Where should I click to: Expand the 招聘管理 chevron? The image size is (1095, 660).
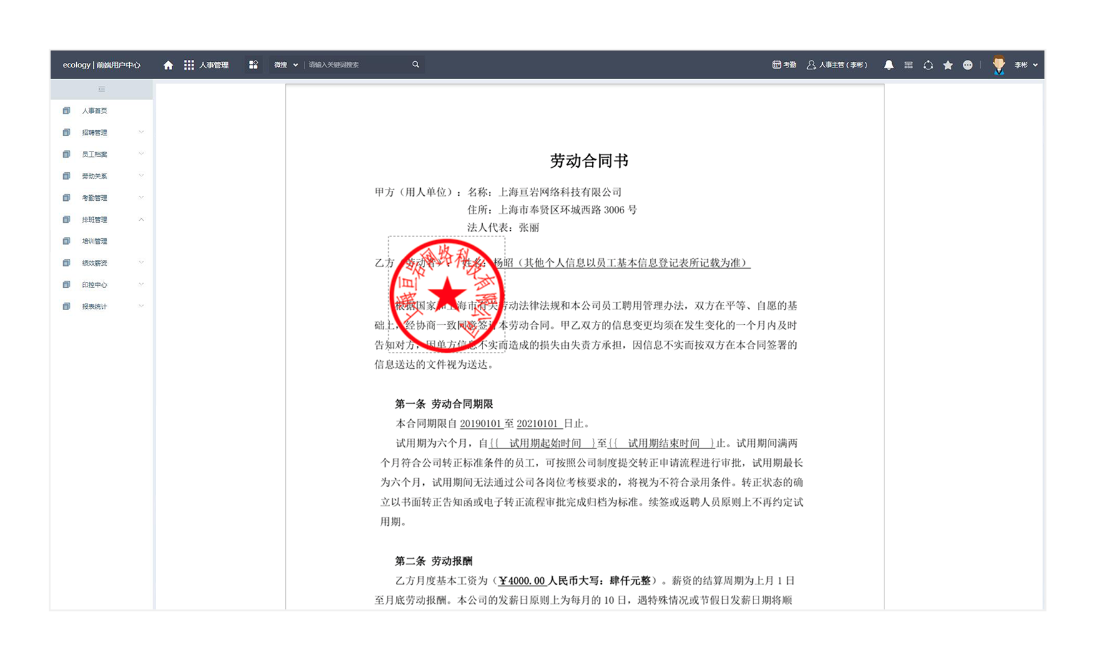[x=141, y=132]
